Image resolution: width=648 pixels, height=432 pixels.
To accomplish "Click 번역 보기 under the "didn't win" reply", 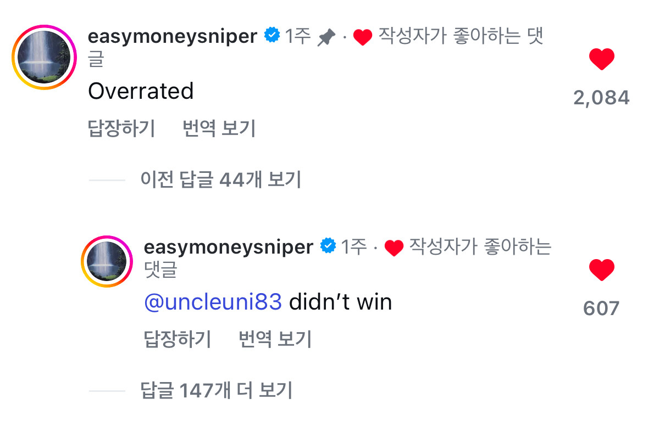I will [x=275, y=339].
